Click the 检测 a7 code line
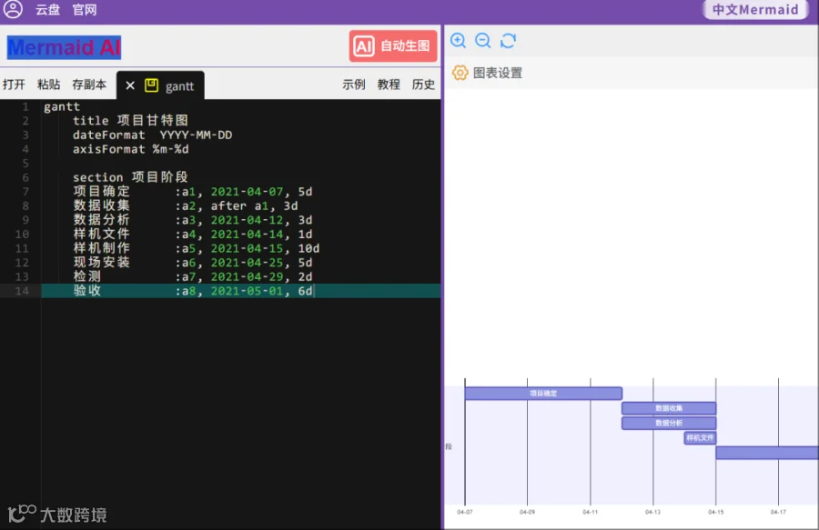The height and width of the screenshot is (530, 819). (x=192, y=276)
